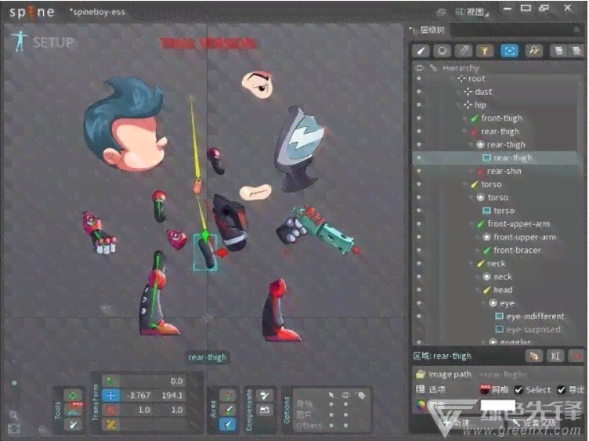Collapse the eye slot node

click(x=484, y=303)
